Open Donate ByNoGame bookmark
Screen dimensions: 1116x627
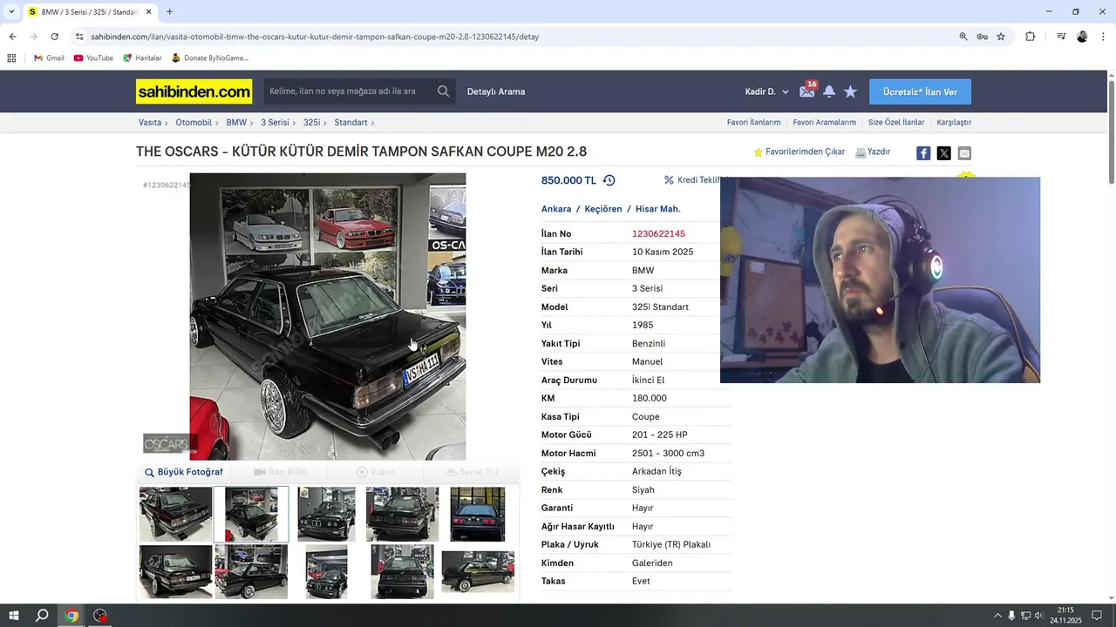pos(209,58)
